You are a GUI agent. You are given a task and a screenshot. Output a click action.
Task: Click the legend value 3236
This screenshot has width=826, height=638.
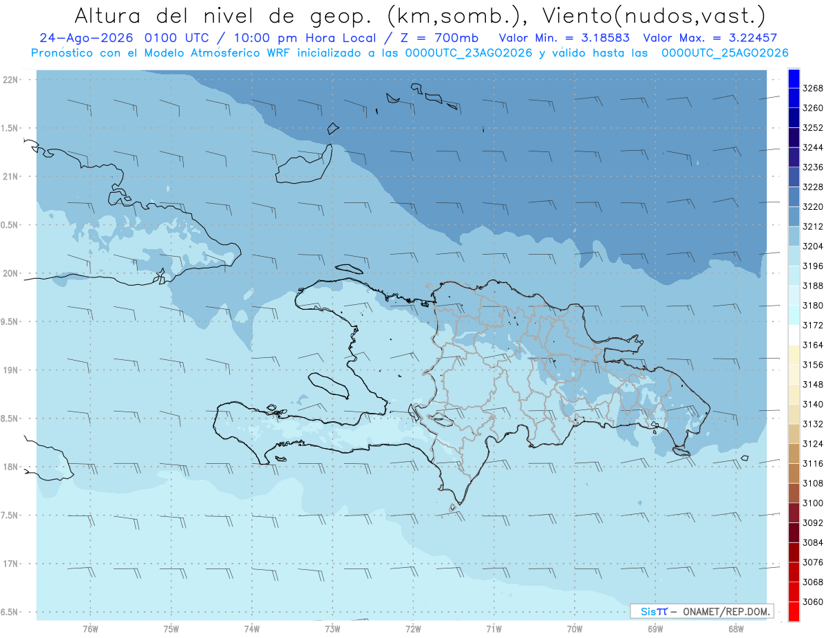812,167
